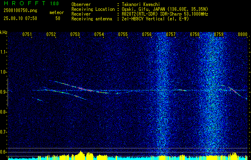Screen dimensions: 251x160
Task: Click the 0.6 frequency axis label
Action: (2, 152)
